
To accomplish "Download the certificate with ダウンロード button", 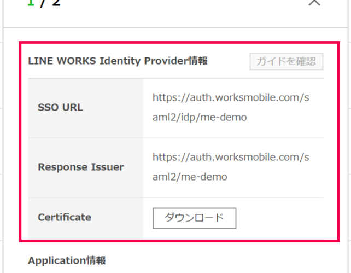I will coord(194,218).
